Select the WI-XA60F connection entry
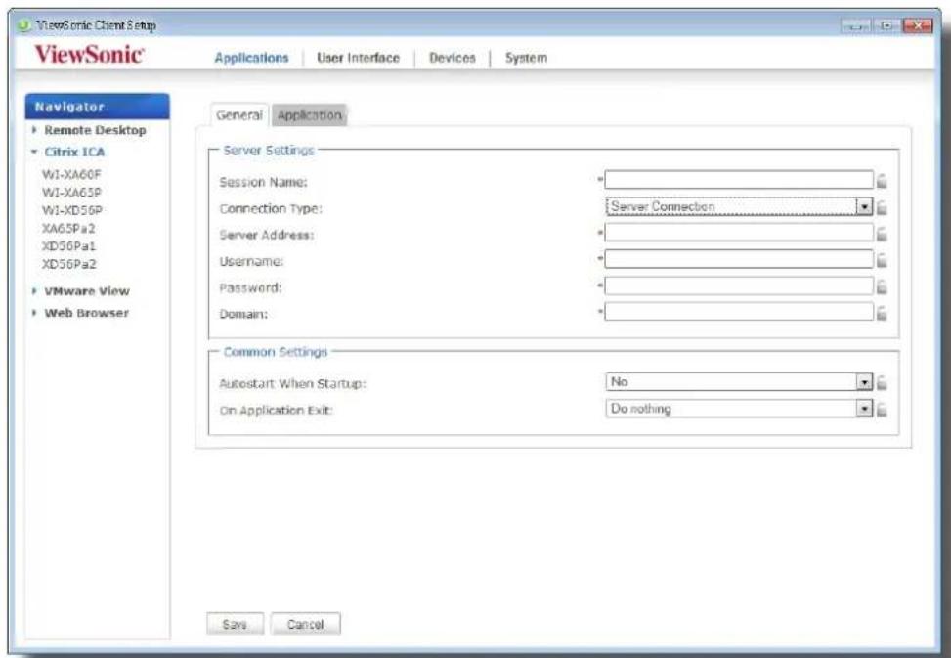 point(71,175)
